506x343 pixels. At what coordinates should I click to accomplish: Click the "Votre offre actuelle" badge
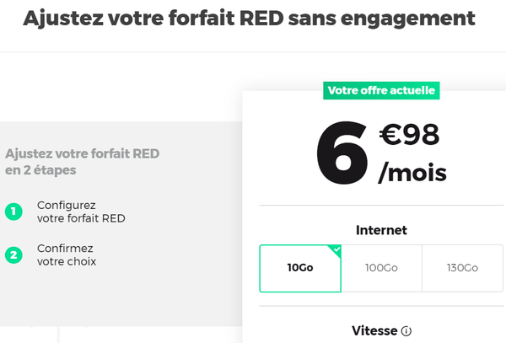(381, 90)
